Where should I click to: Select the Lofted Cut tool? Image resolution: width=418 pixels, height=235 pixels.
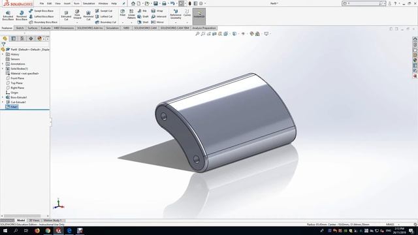pyautogui.click(x=104, y=16)
